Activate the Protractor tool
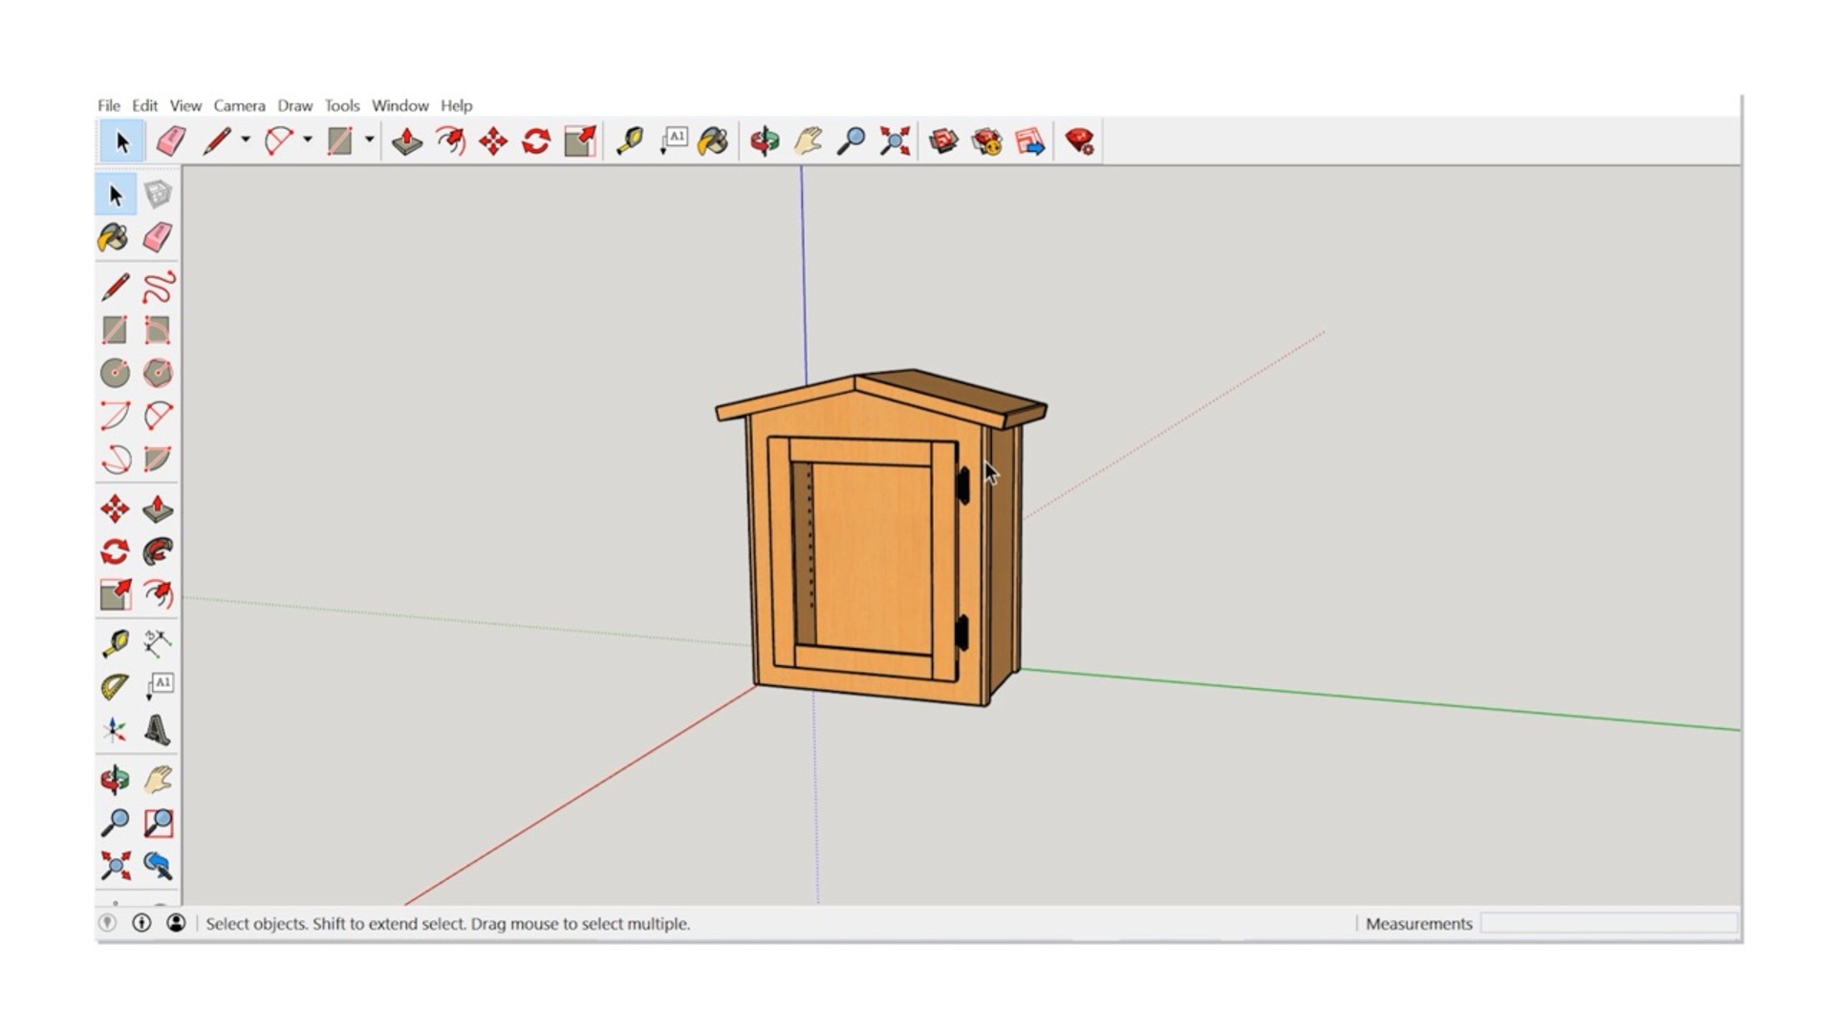 pyautogui.click(x=115, y=686)
